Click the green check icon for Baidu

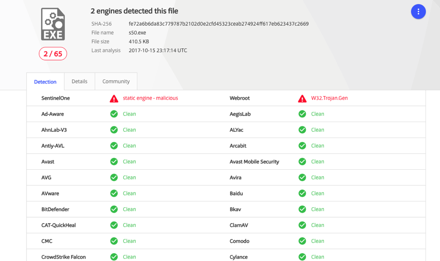point(302,193)
